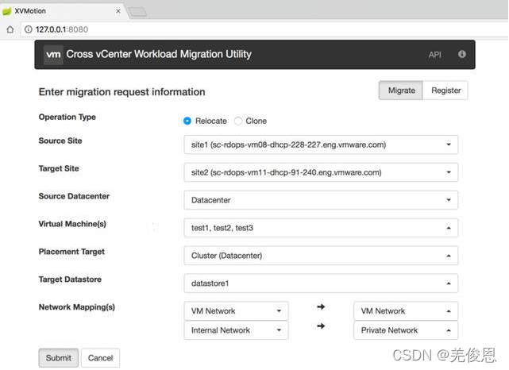Image resolution: width=509 pixels, height=370 pixels.
Task: Open a new browser tab
Action: pyautogui.click(x=137, y=13)
